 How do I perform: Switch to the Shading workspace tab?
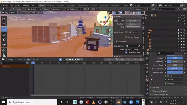click(x=94, y=6)
